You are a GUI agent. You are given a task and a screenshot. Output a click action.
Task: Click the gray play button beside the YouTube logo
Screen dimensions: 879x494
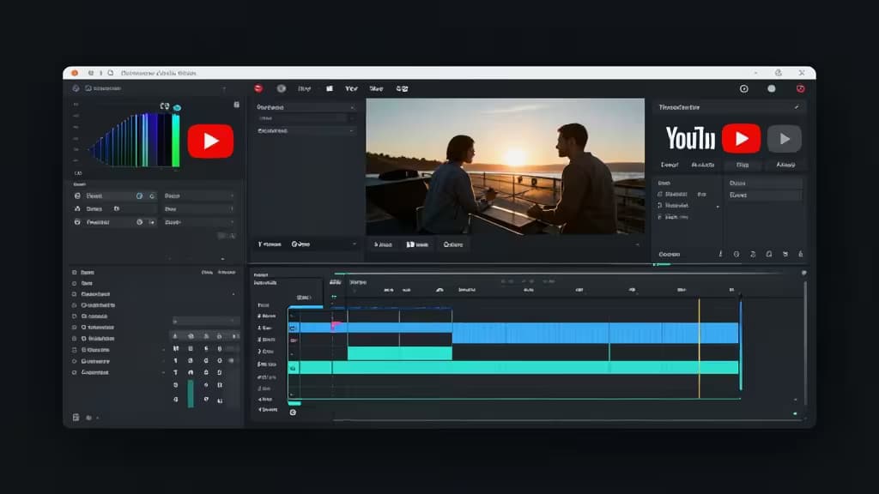(x=785, y=139)
